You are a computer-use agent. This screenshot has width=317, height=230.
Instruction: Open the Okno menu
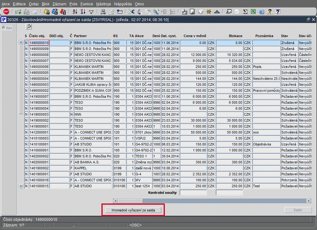click(x=139, y=4)
